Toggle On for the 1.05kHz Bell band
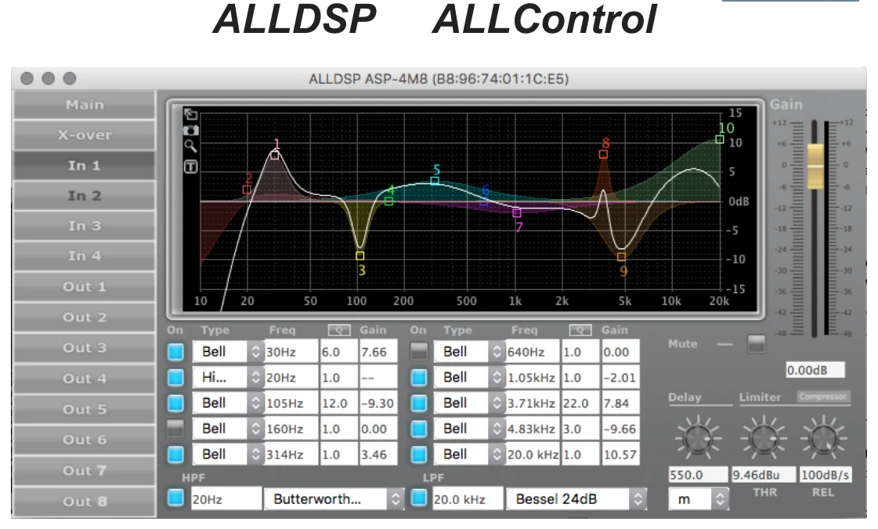The height and width of the screenshot is (529, 878). pos(418,378)
